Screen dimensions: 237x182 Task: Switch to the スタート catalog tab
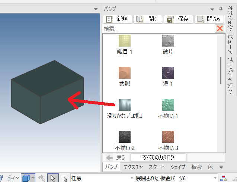[157, 167]
